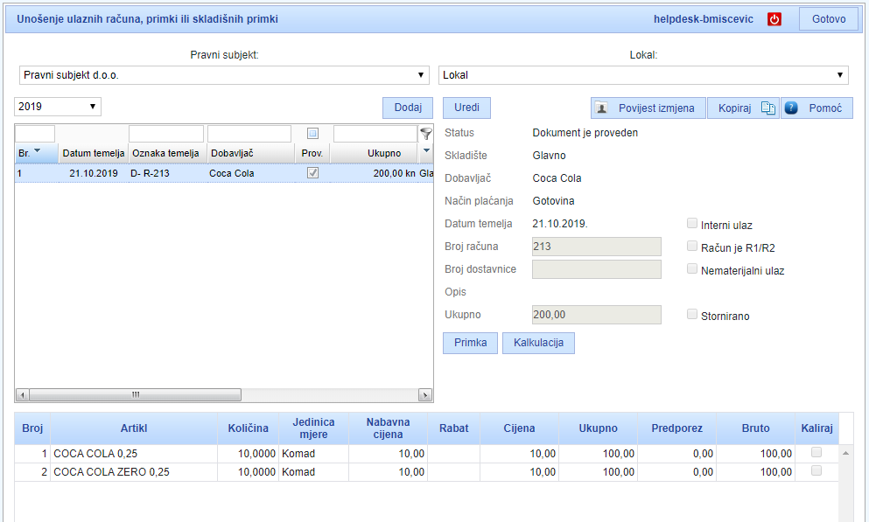Open the Pravni subjekt dropdown
869x522 pixels.
[226, 75]
